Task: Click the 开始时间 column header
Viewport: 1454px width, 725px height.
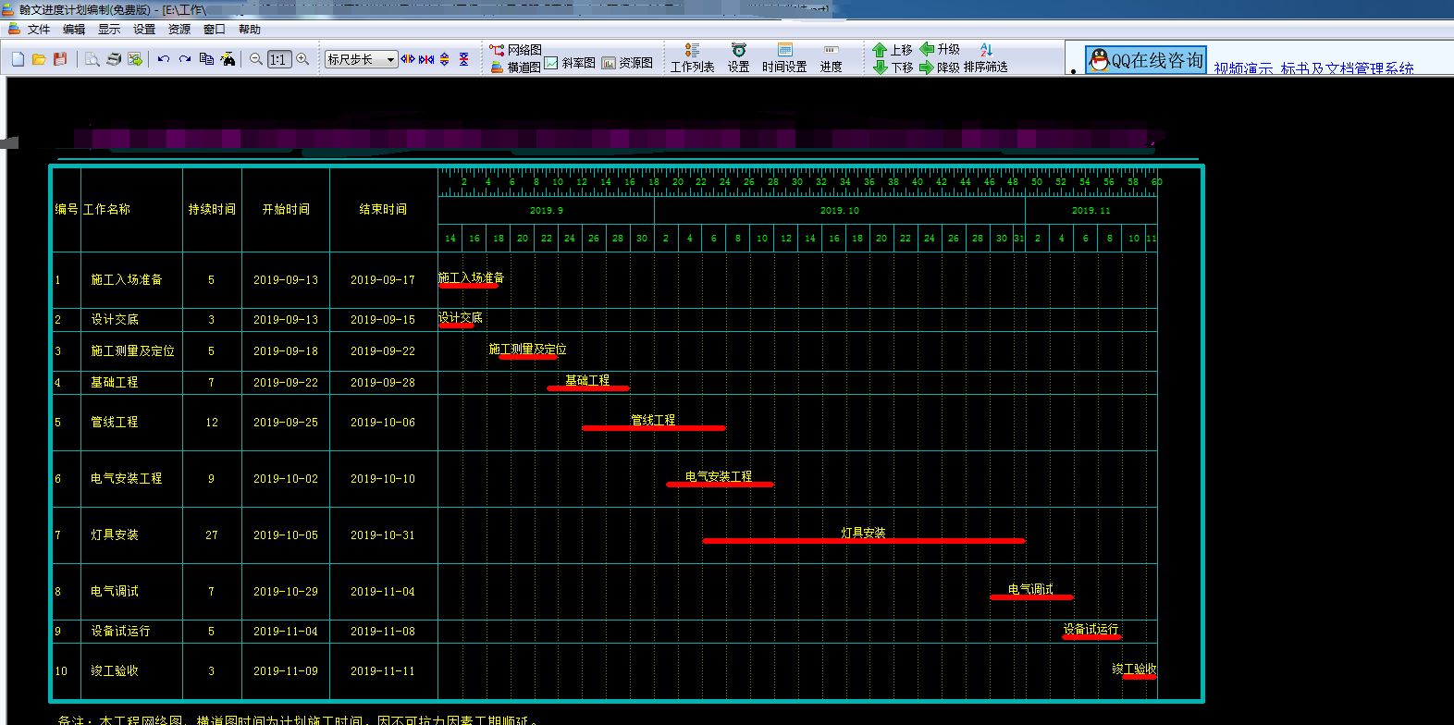Action: pos(286,209)
